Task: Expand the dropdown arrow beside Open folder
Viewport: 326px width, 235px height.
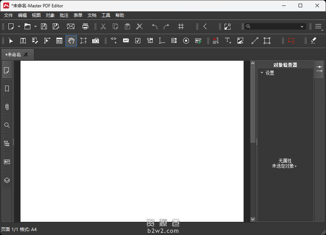Action: 36,26
